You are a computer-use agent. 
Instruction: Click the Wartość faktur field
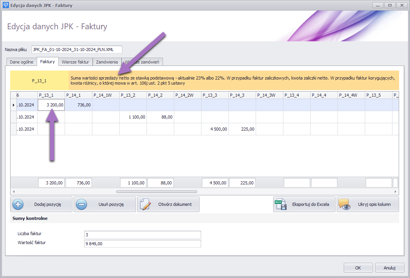pyautogui.click(x=142, y=244)
